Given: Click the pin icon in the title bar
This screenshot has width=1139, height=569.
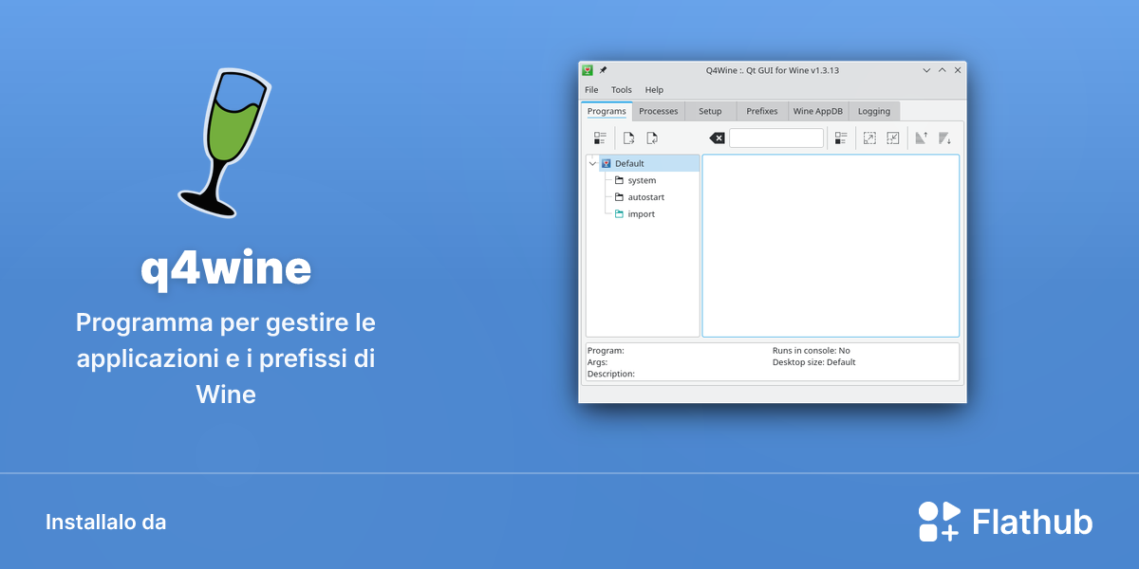Looking at the screenshot, I should coord(603,70).
